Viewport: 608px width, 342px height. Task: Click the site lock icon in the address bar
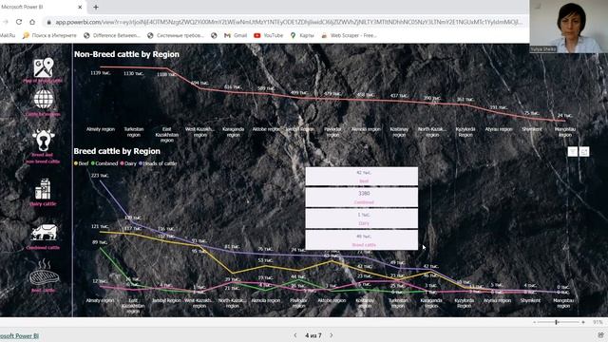(x=48, y=23)
